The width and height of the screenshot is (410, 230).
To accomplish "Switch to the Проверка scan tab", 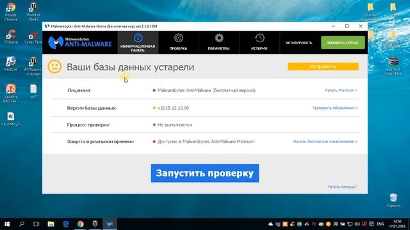I will [x=178, y=43].
